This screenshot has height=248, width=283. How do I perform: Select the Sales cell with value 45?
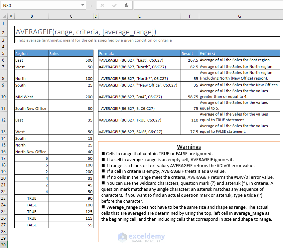coord(71,185)
